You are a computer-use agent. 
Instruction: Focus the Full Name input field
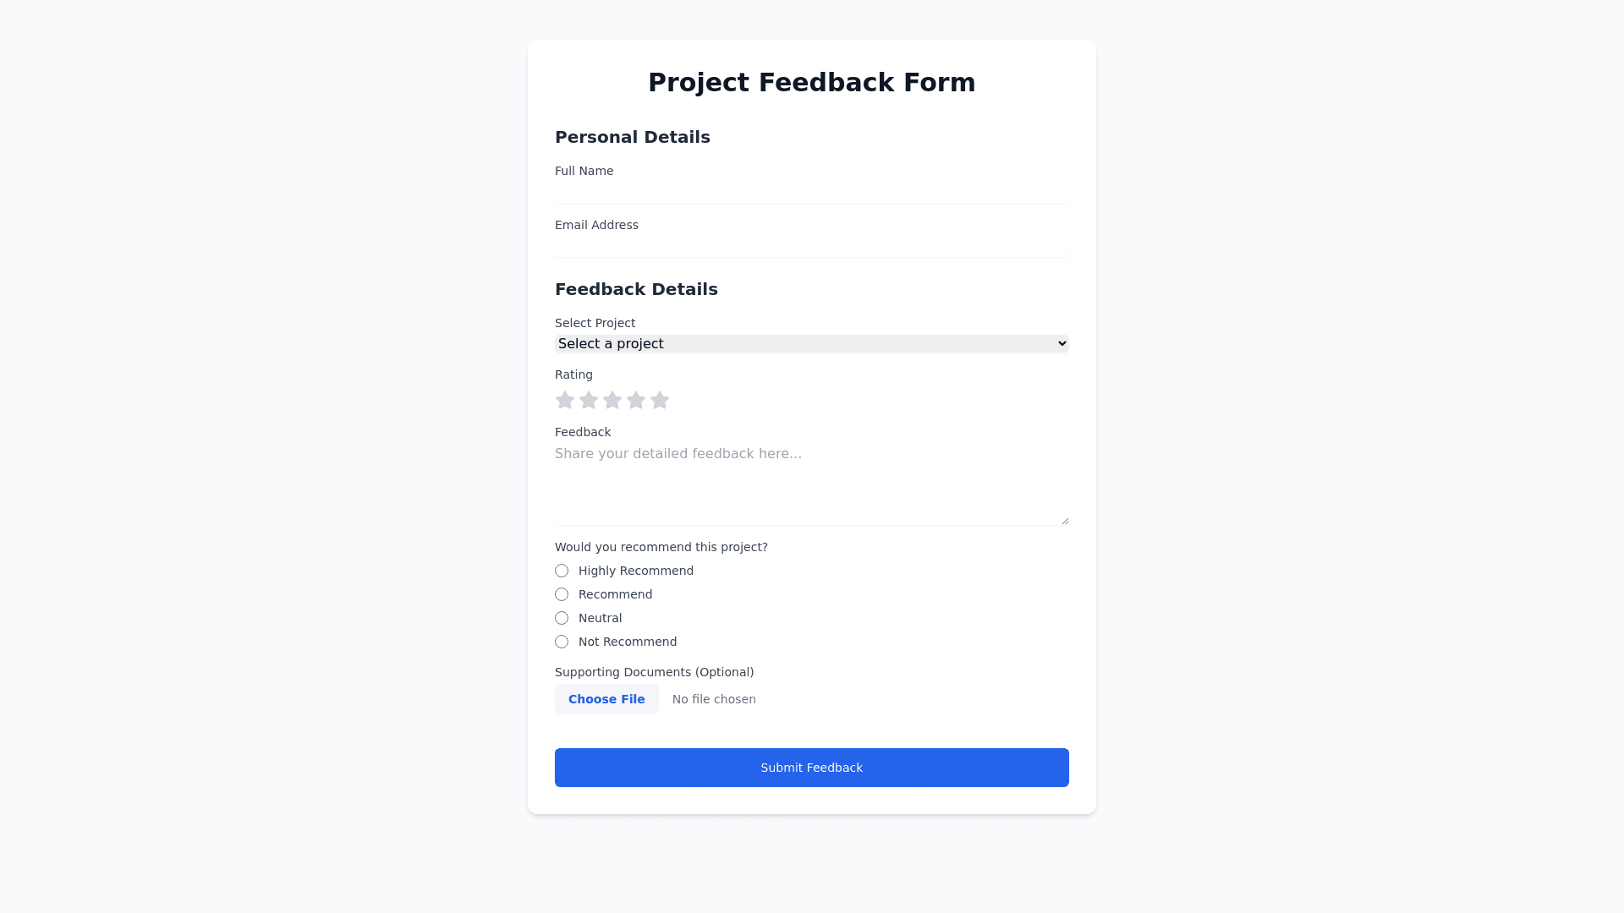coord(811,193)
